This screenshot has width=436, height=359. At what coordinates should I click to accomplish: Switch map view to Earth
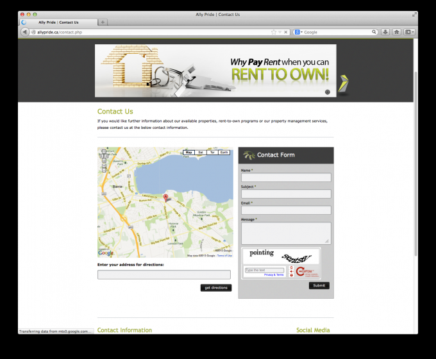[224, 152]
